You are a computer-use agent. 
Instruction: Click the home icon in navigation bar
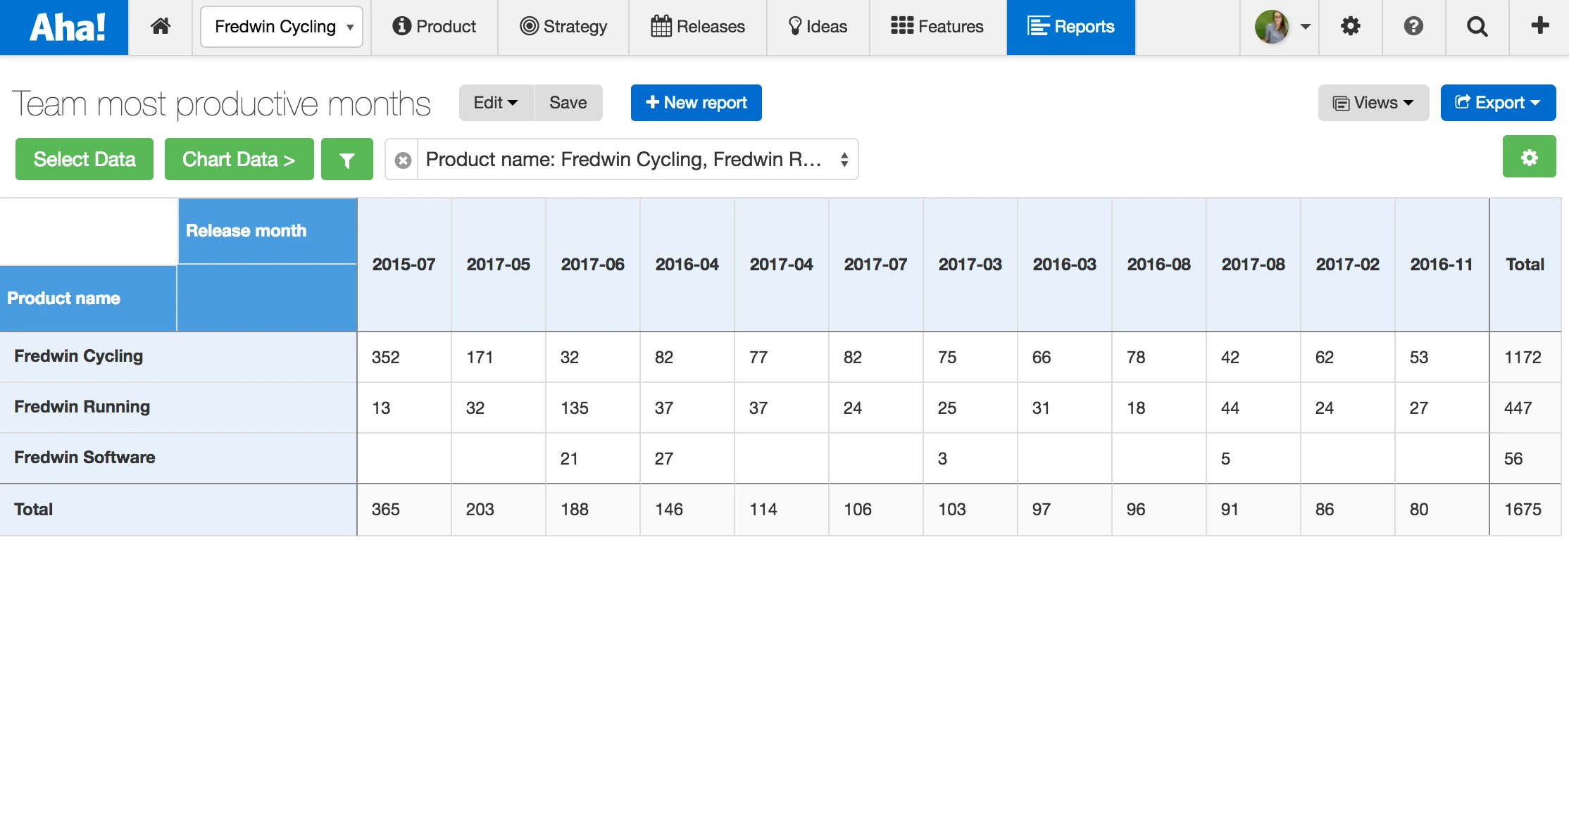[161, 27]
